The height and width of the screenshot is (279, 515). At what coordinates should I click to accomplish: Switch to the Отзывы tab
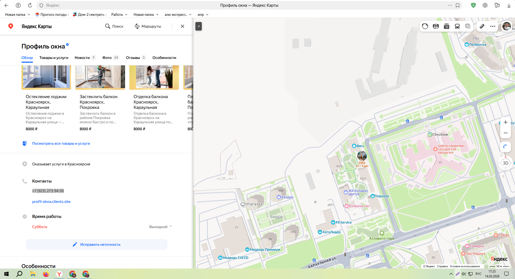pos(133,58)
